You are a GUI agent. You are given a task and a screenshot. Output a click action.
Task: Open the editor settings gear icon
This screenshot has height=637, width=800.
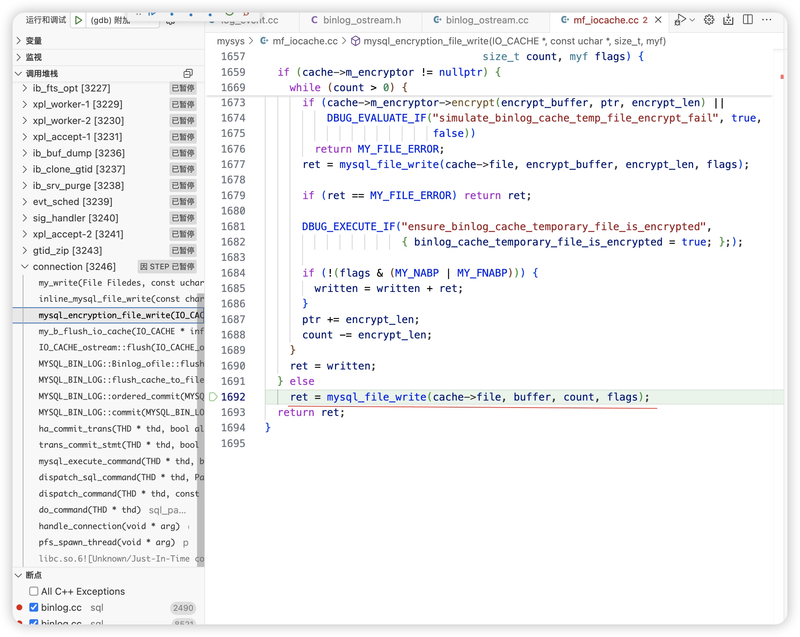709,20
